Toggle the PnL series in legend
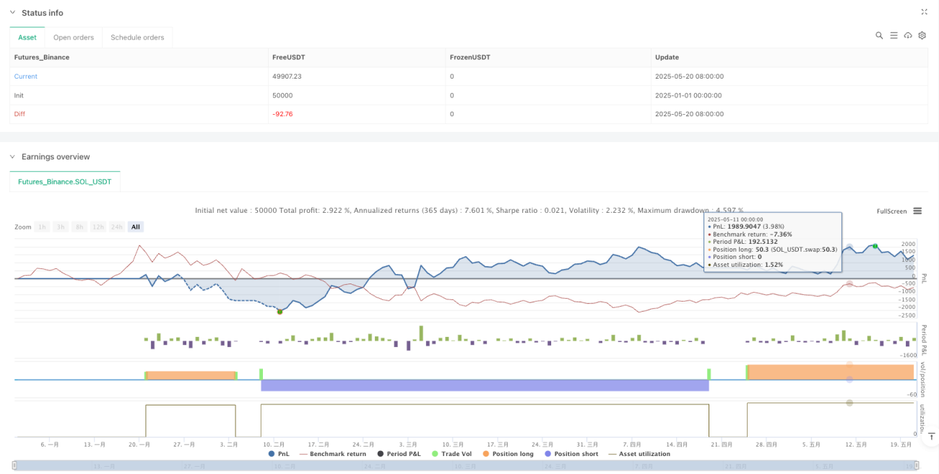The height and width of the screenshot is (474, 939). coord(279,454)
